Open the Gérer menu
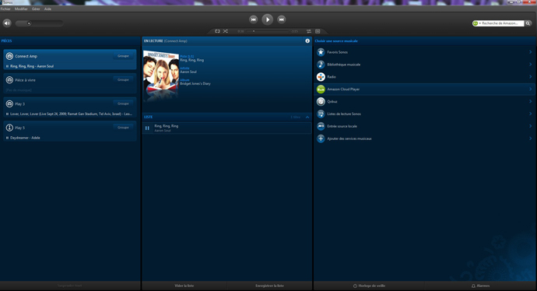The image size is (537, 291). point(36,9)
